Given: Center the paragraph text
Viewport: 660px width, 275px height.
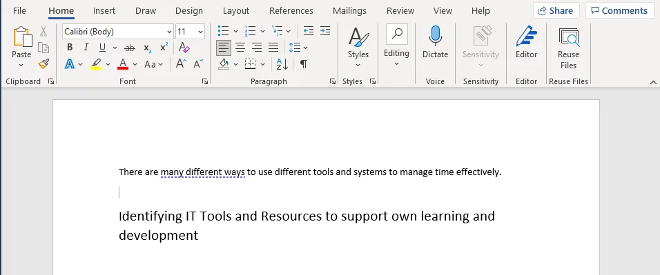Looking at the screenshot, I should (x=240, y=48).
